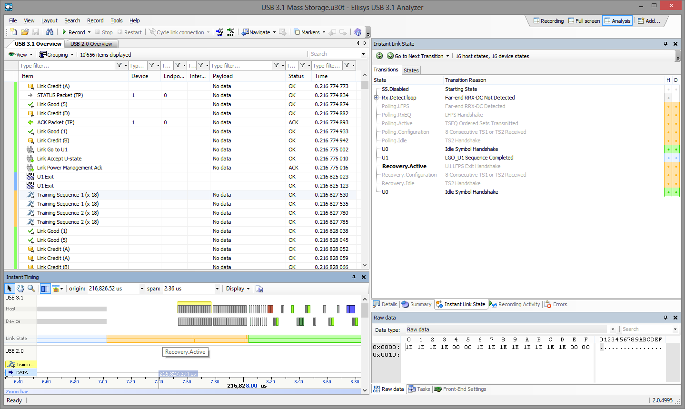Click the export icon in Instant Timing toolbar

pyautogui.click(x=259, y=289)
